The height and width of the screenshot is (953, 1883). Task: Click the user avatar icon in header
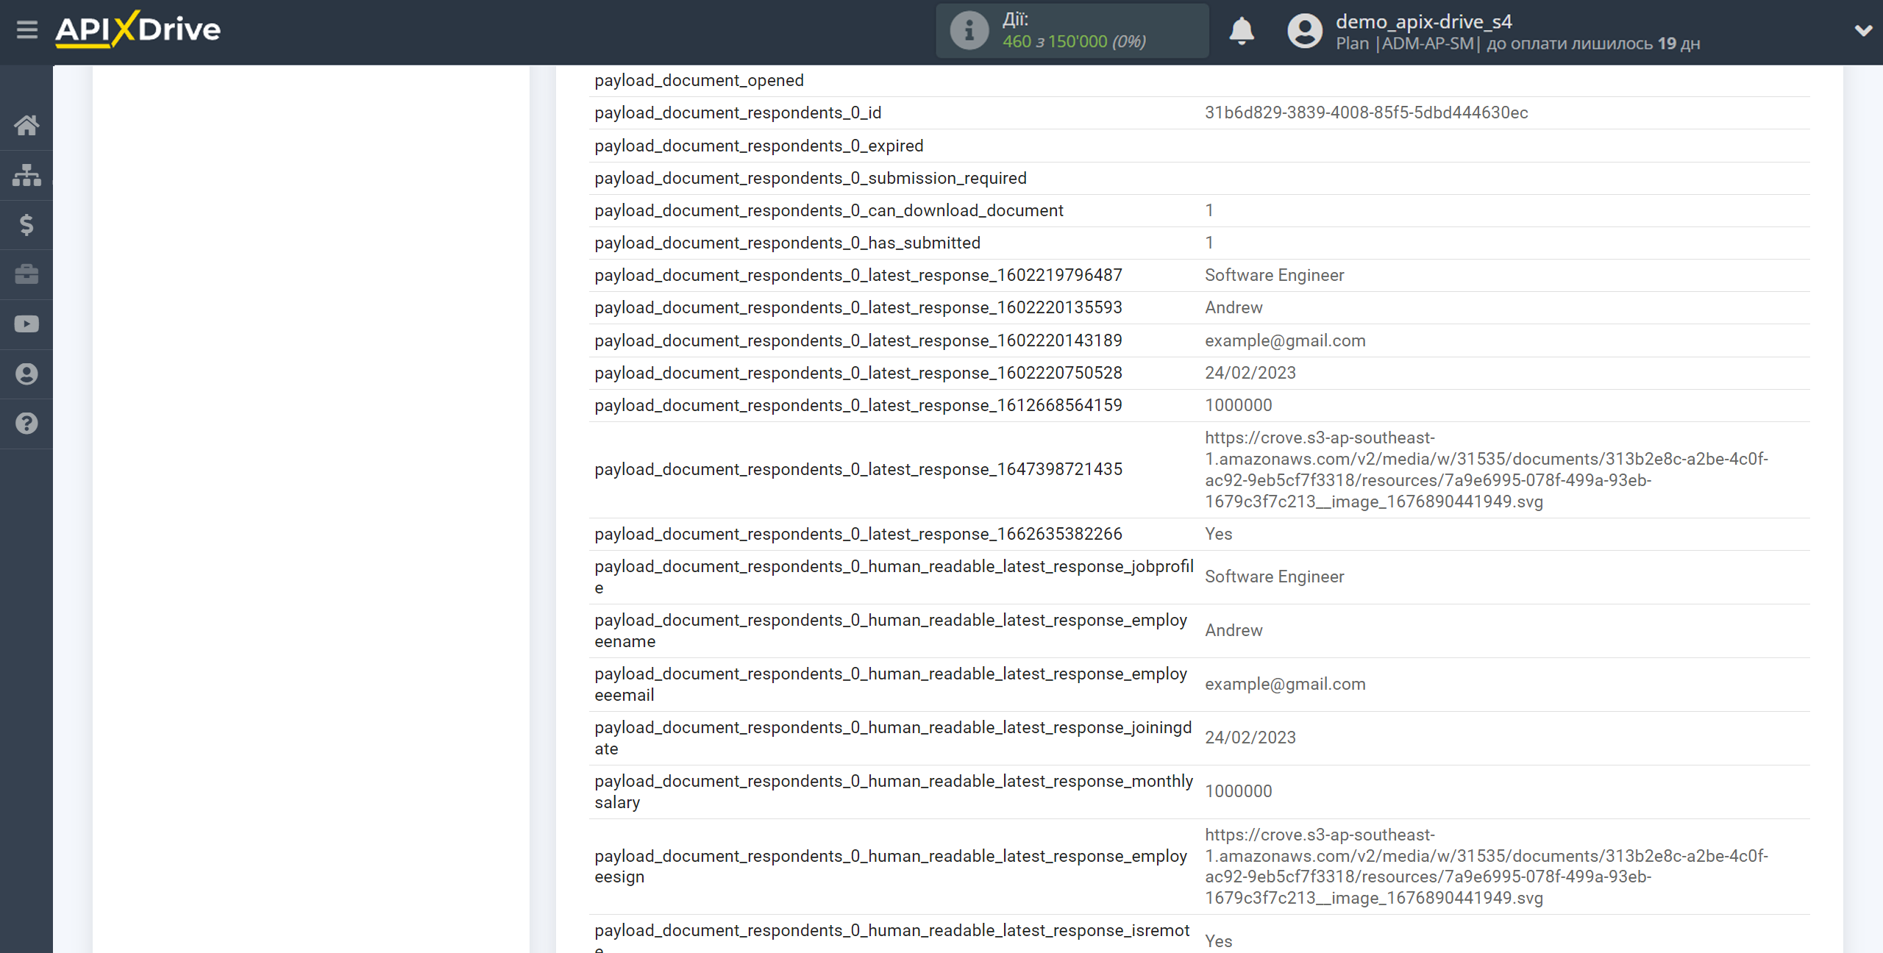point(1305,31)
